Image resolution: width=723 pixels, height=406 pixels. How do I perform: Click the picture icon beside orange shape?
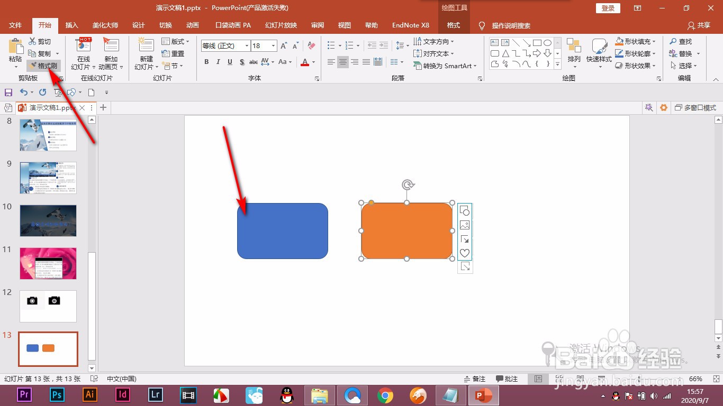(465, 225)
